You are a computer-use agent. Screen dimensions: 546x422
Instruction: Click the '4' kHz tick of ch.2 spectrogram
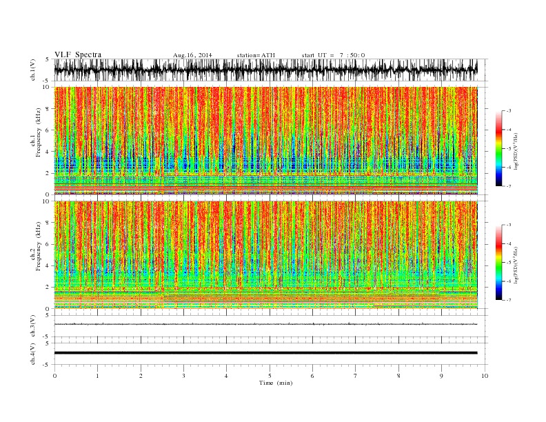tap(48, 266)
